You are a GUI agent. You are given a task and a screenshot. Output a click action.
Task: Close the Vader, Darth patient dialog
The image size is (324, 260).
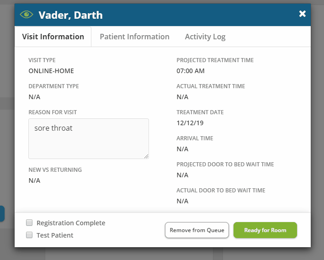click(x=302, y=14)
